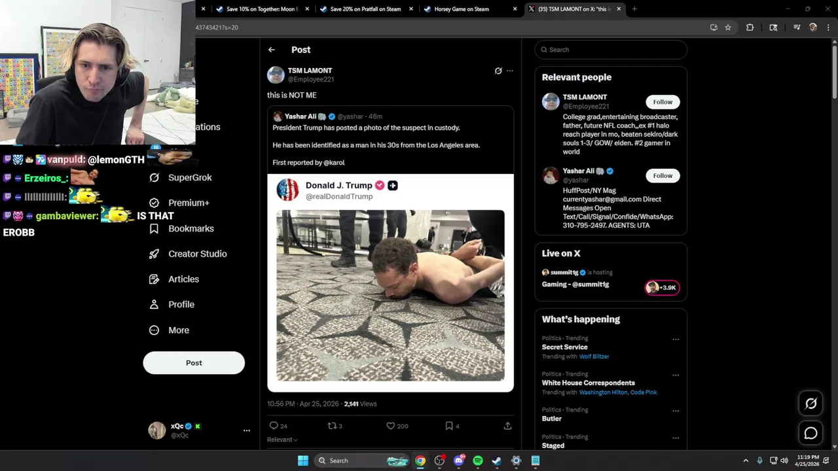Viewport: 838px width, 471px height.
Task: Click the X search input field
Action: (611, 50)
